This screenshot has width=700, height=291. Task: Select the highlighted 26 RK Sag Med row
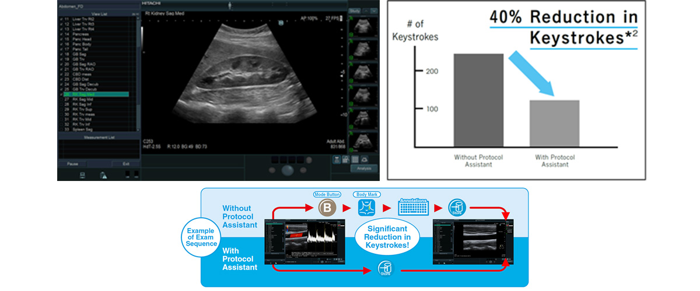[97, 94]
